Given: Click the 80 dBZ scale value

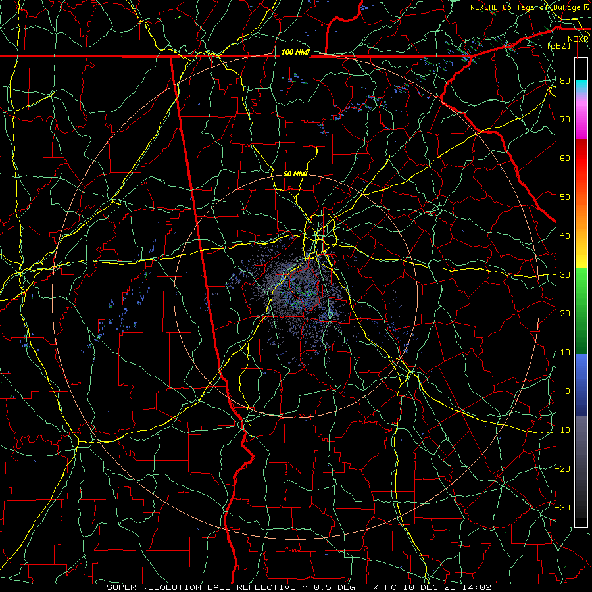Looking at the screenshot, I should [x=565, y=81].
